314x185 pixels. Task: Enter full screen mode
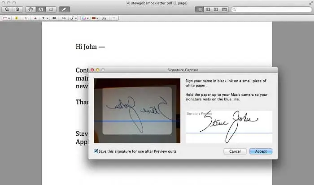coord(311,3)
